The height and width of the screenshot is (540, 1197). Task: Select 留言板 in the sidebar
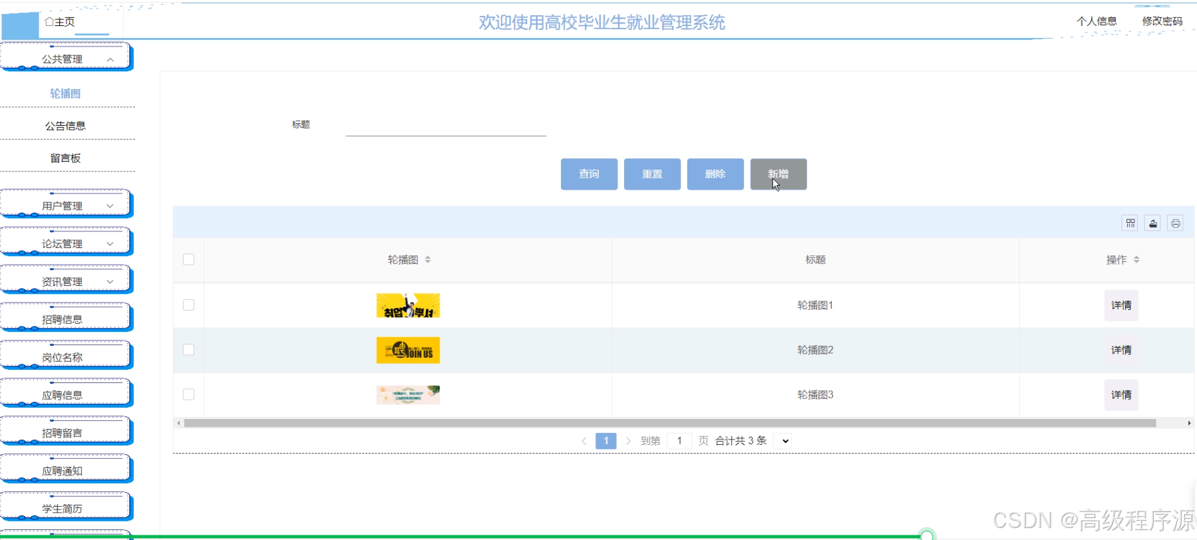click(65, 158)
